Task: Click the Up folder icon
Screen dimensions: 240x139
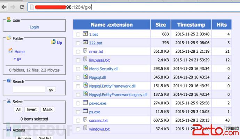Action: pyautogui.click(x=53, y=42)
